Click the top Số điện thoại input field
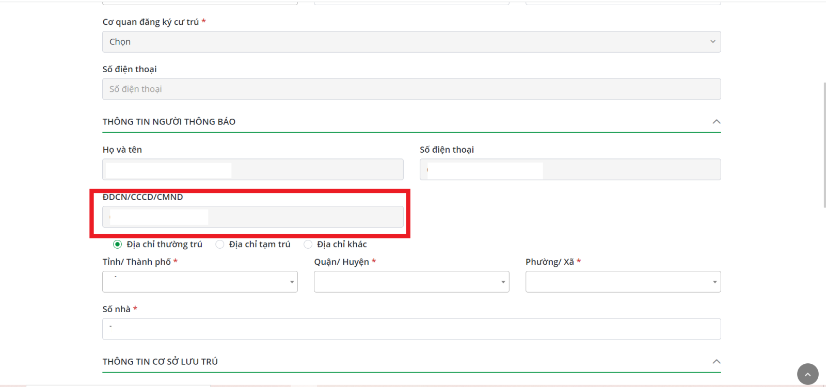This screenshot has height=387, width=826. pos(411,89)
